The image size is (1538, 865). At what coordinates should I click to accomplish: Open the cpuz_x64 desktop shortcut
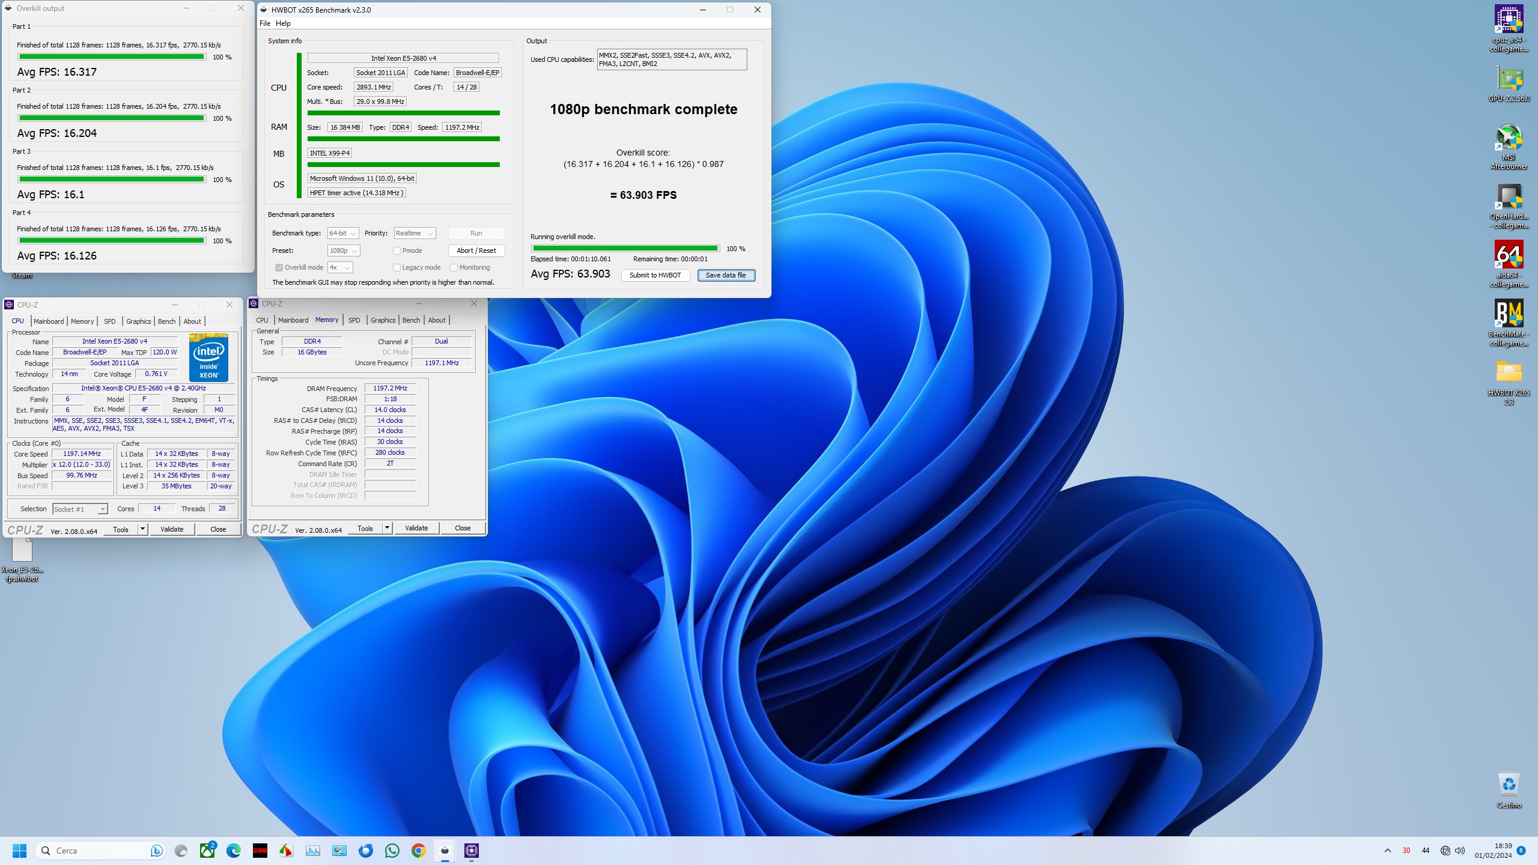[x=1509, y=28]
